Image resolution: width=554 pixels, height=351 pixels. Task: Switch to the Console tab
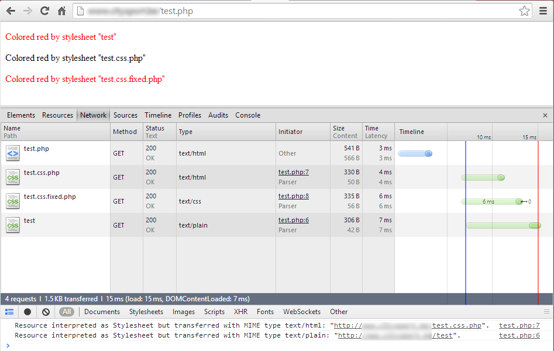tap(247, 115)
